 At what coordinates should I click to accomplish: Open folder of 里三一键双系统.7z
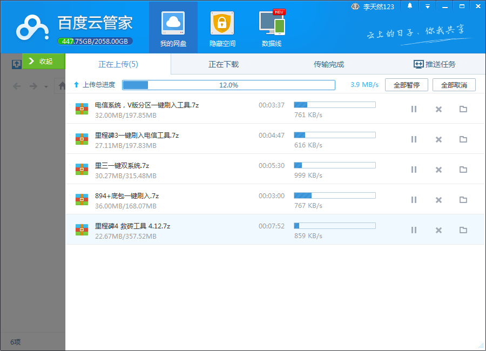click(463, 170)
